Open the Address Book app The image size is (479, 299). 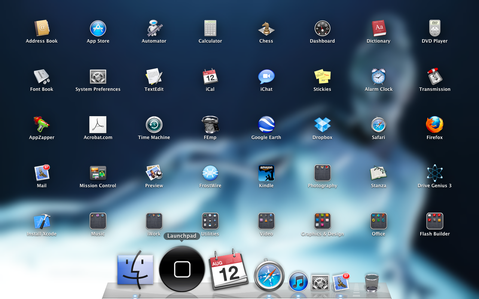pos(42,28)
